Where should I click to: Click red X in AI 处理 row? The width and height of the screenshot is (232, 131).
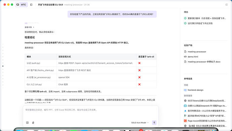[x=139, y=77]
